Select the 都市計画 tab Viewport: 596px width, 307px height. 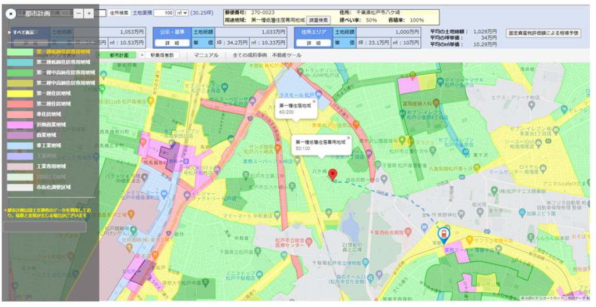tap(119, 55)
